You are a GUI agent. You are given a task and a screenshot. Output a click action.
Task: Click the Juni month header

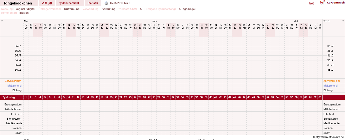[x=154, y=21]
